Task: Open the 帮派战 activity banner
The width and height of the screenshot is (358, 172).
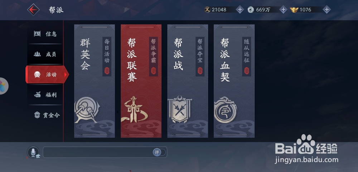Action: click(188, 81)
